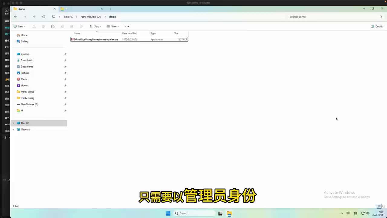Sort by the Size column header
This screenshot has width=387, height=218.
176,33
